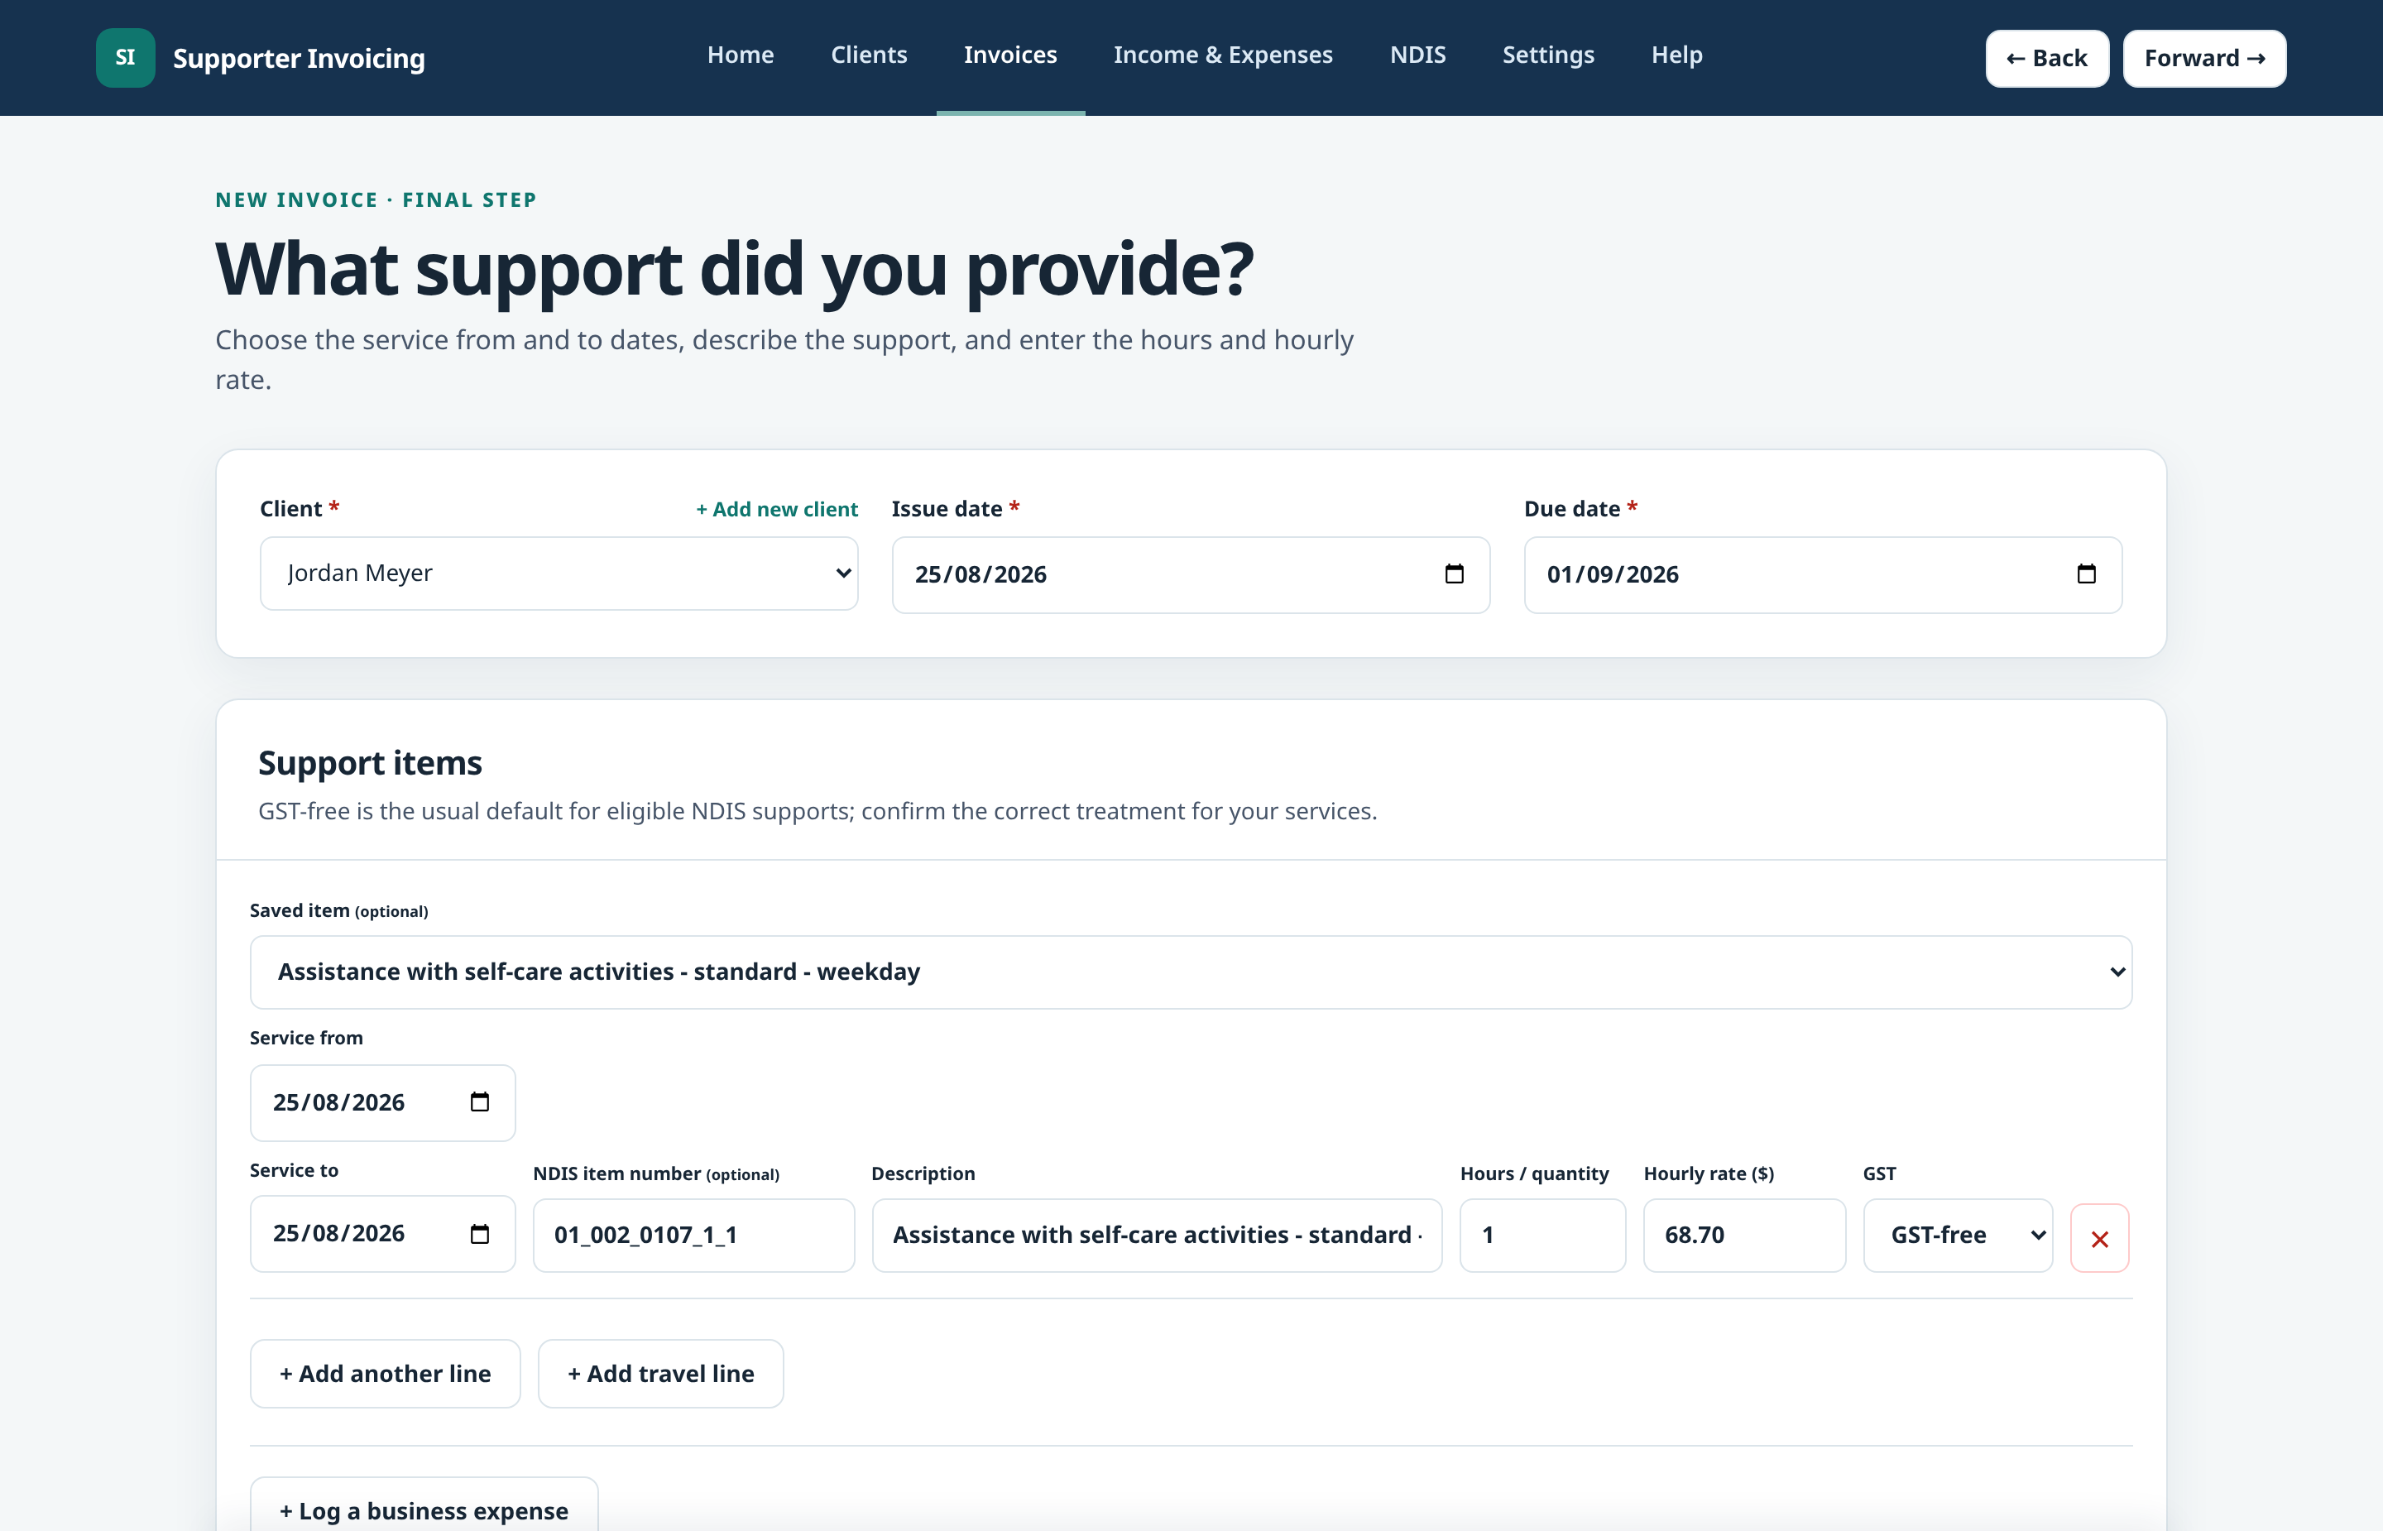
Task: Click the Saved item (optional) label
Action: tap(339, 910)
